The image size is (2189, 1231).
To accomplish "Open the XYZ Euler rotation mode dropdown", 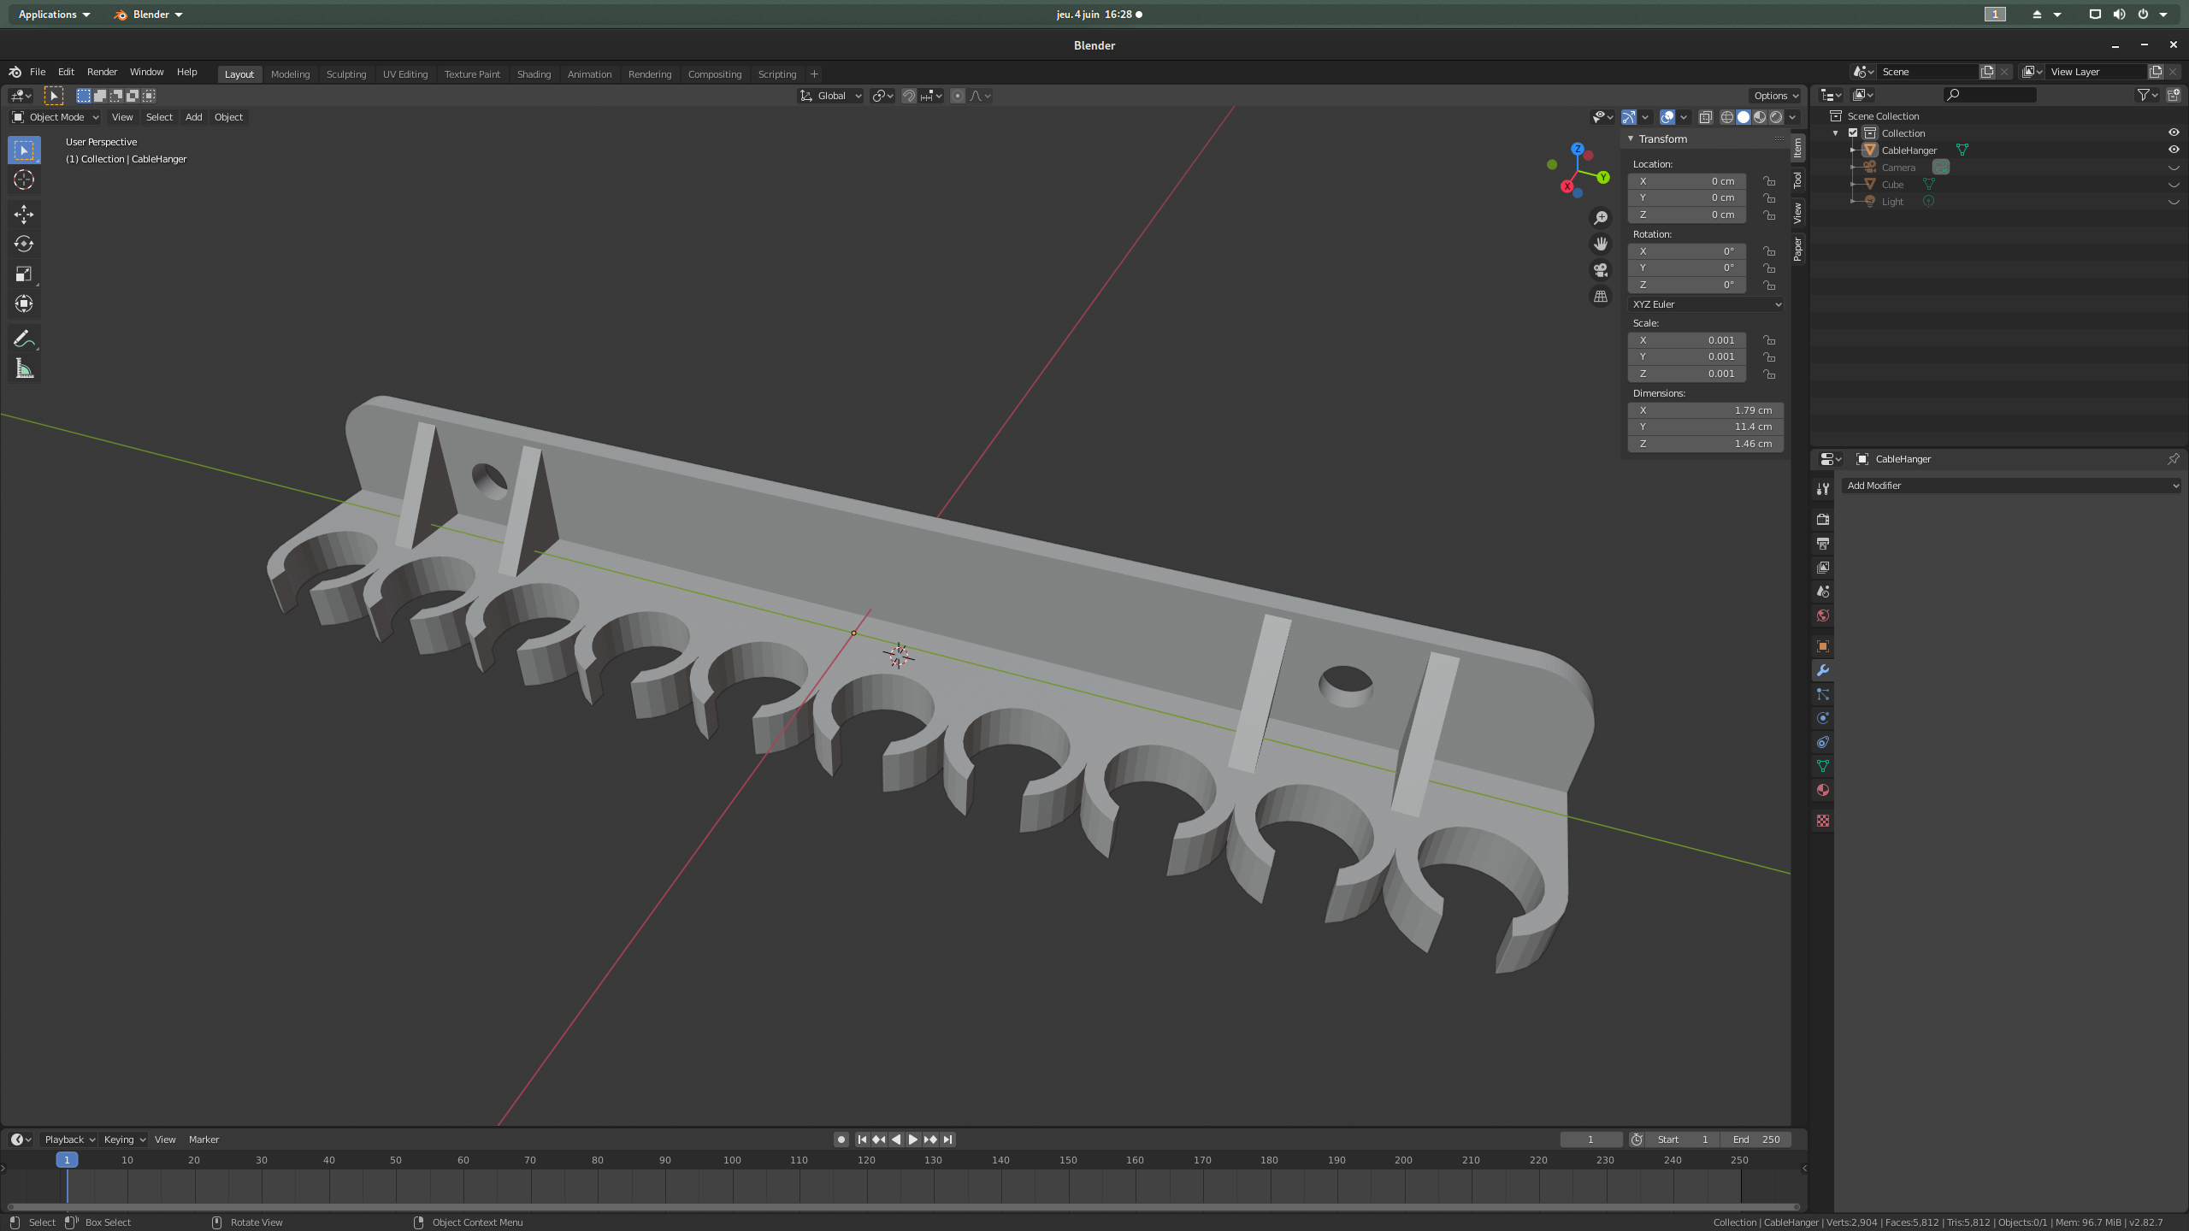I will 1706,304.
